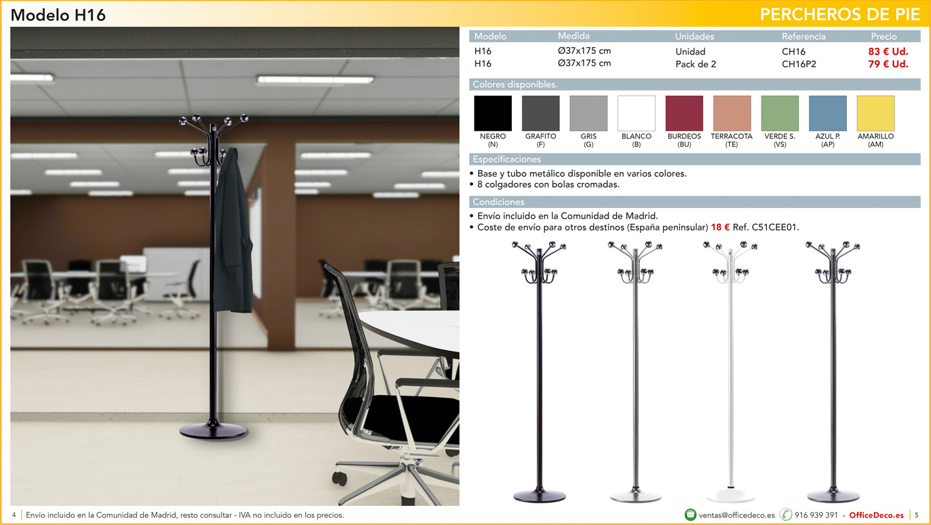Click the price '83 € Ud.'
Viewport: 931px width, 525px height.
[x=888, y=51]
